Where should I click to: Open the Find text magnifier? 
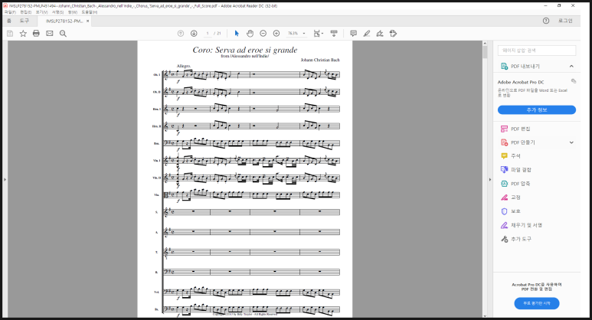tap(63, 34)
